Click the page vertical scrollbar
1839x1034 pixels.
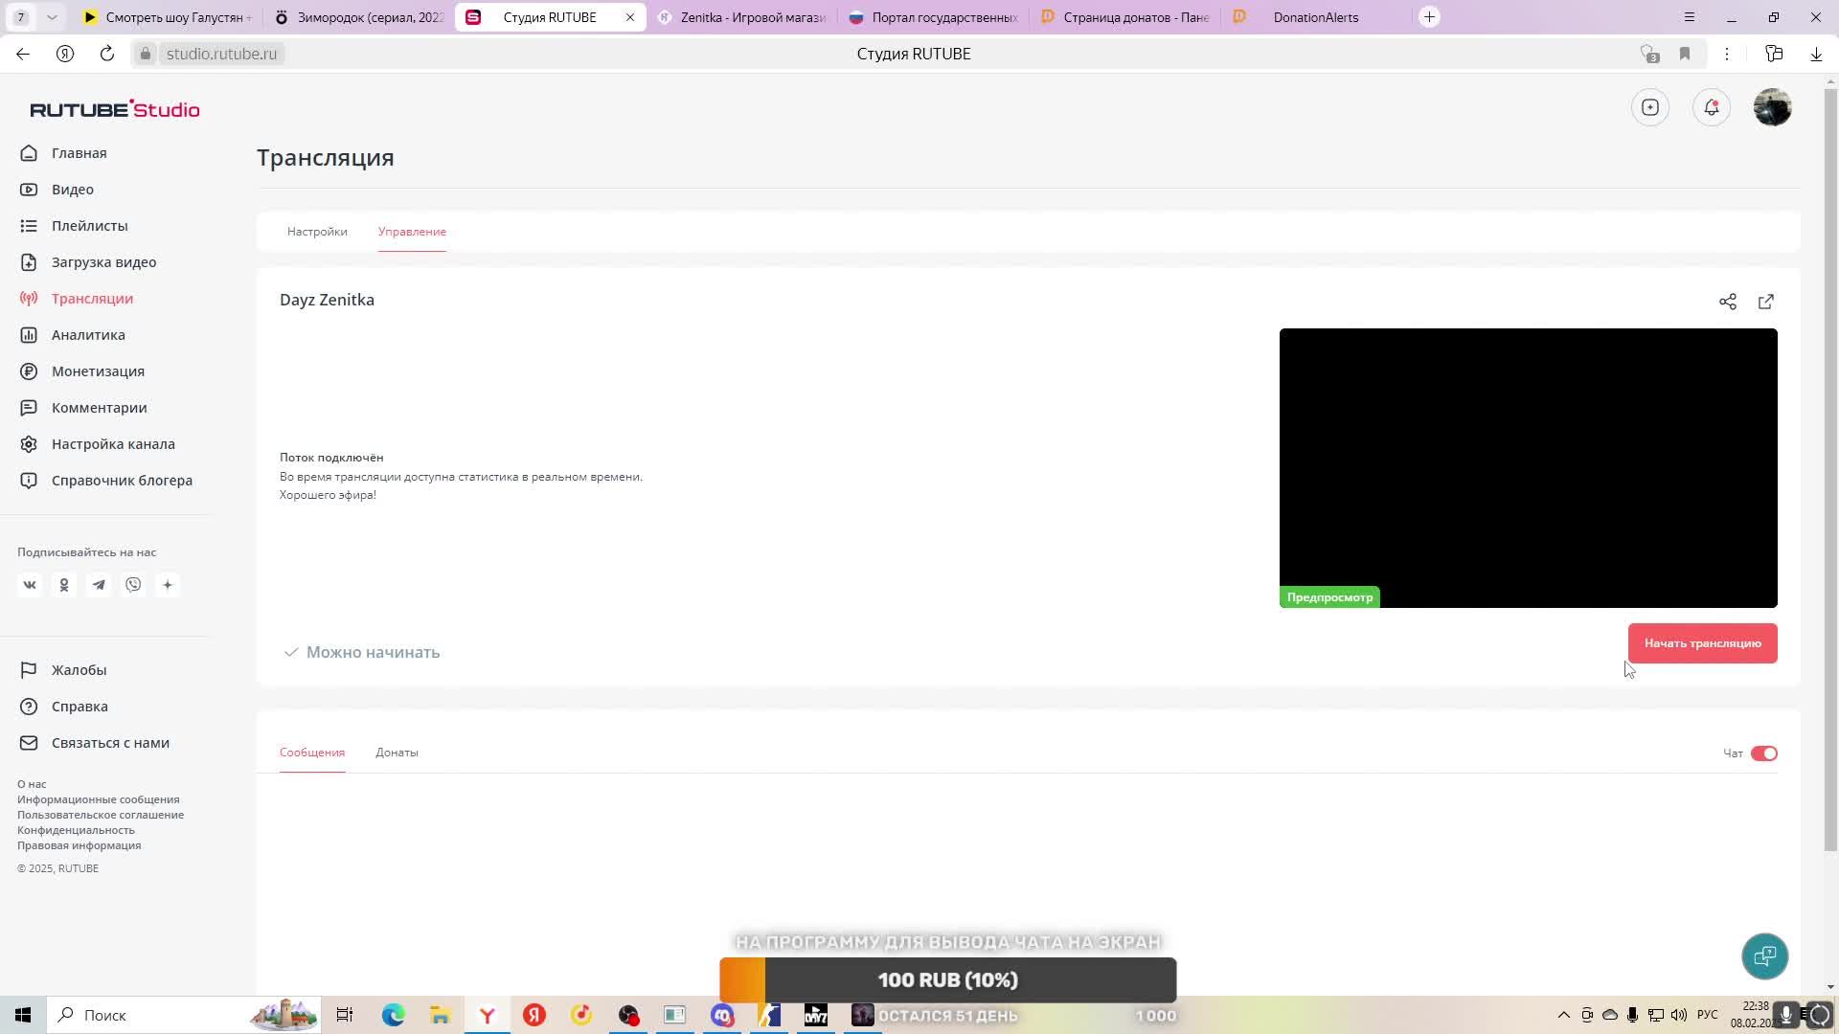click(1830, 469)
